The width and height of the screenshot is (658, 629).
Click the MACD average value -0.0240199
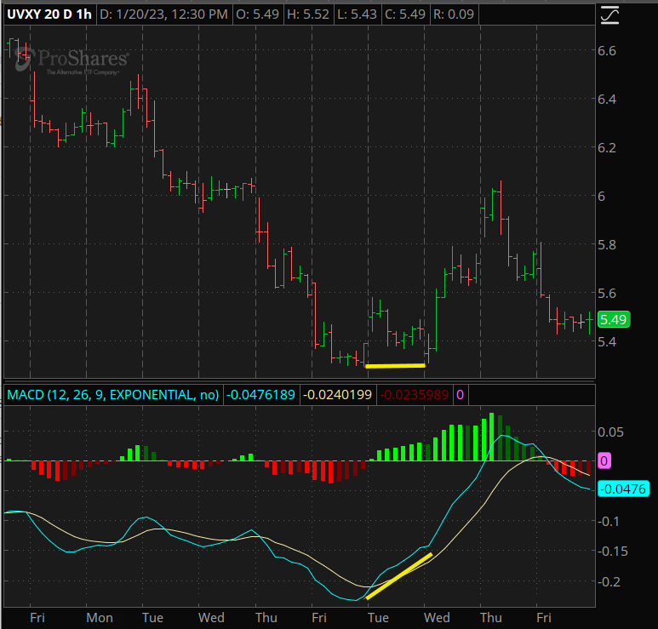point(337,395)
